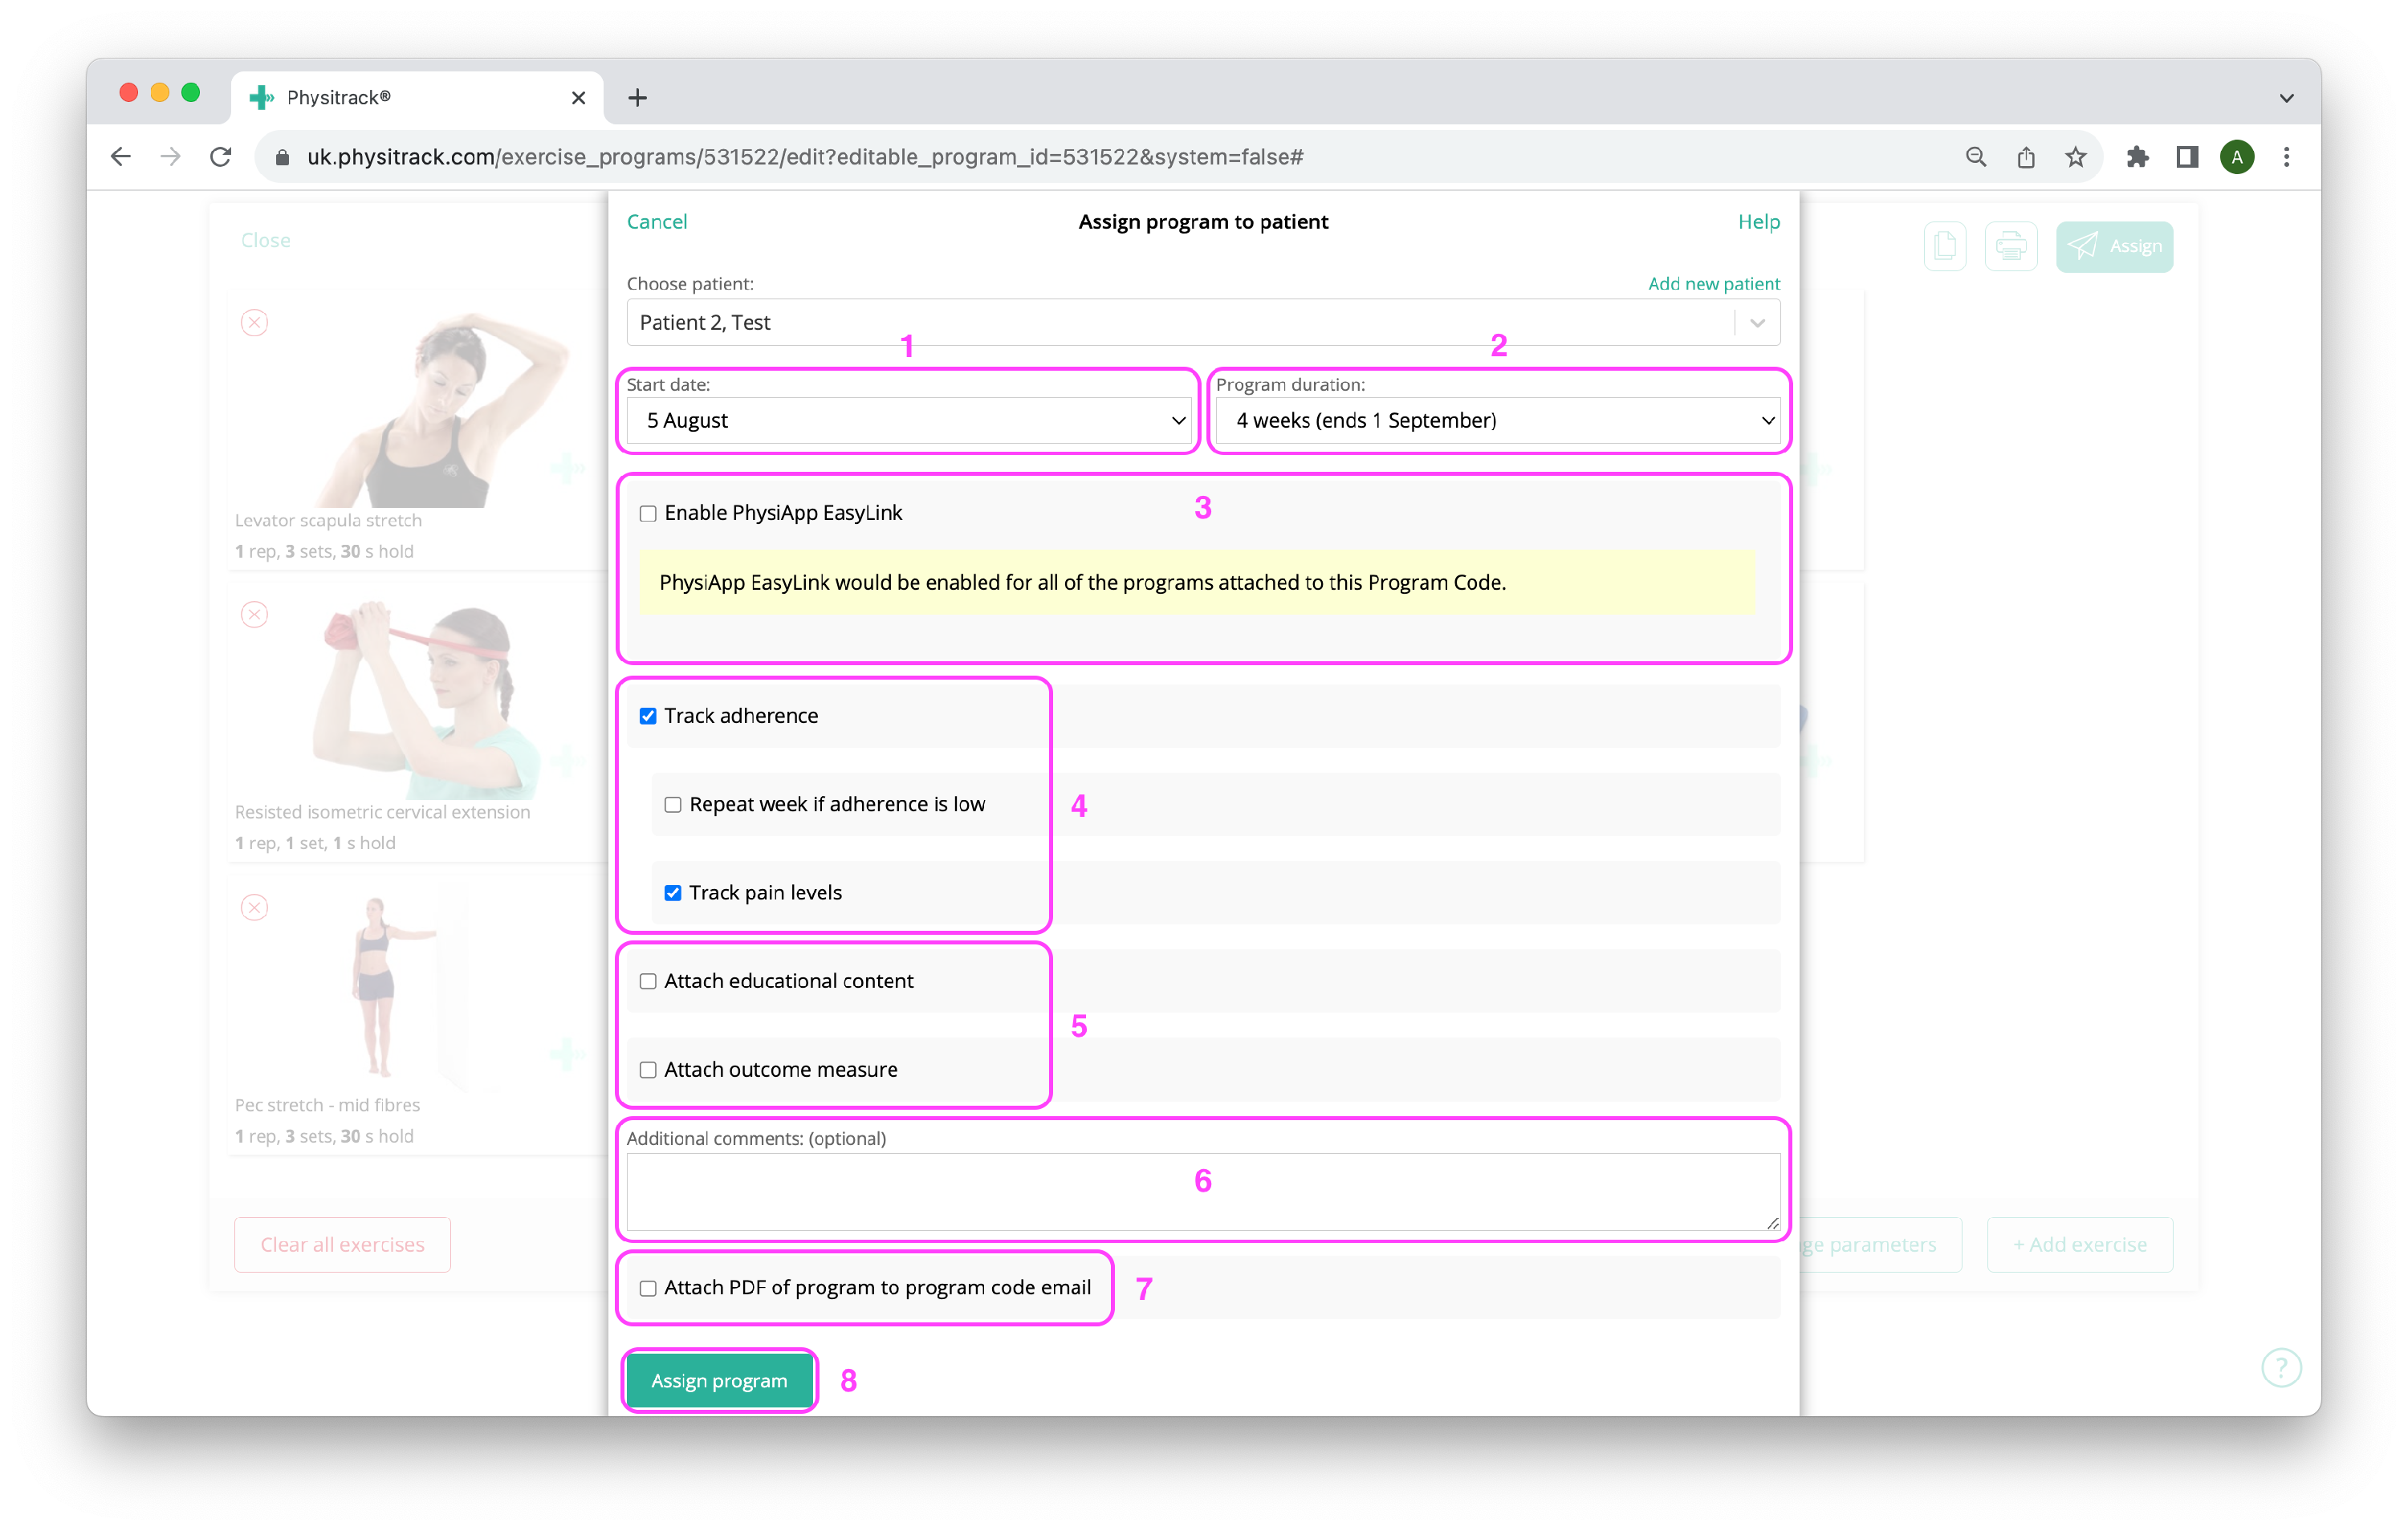Click the Assign program button
2408x1531 pixels.
coord(719,1380)
